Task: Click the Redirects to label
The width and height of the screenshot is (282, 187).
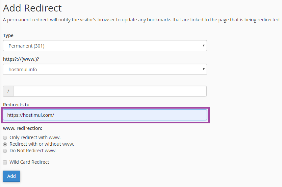Action: (16, 105)
